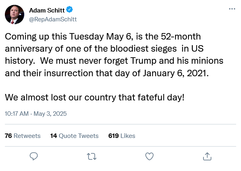Click the "Tuesday May 6" text in tweet

pos(101,37)
